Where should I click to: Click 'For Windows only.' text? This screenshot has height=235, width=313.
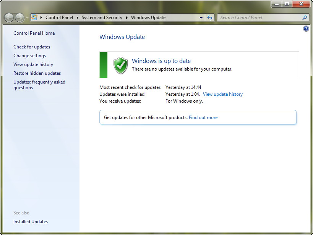[184, 101]
